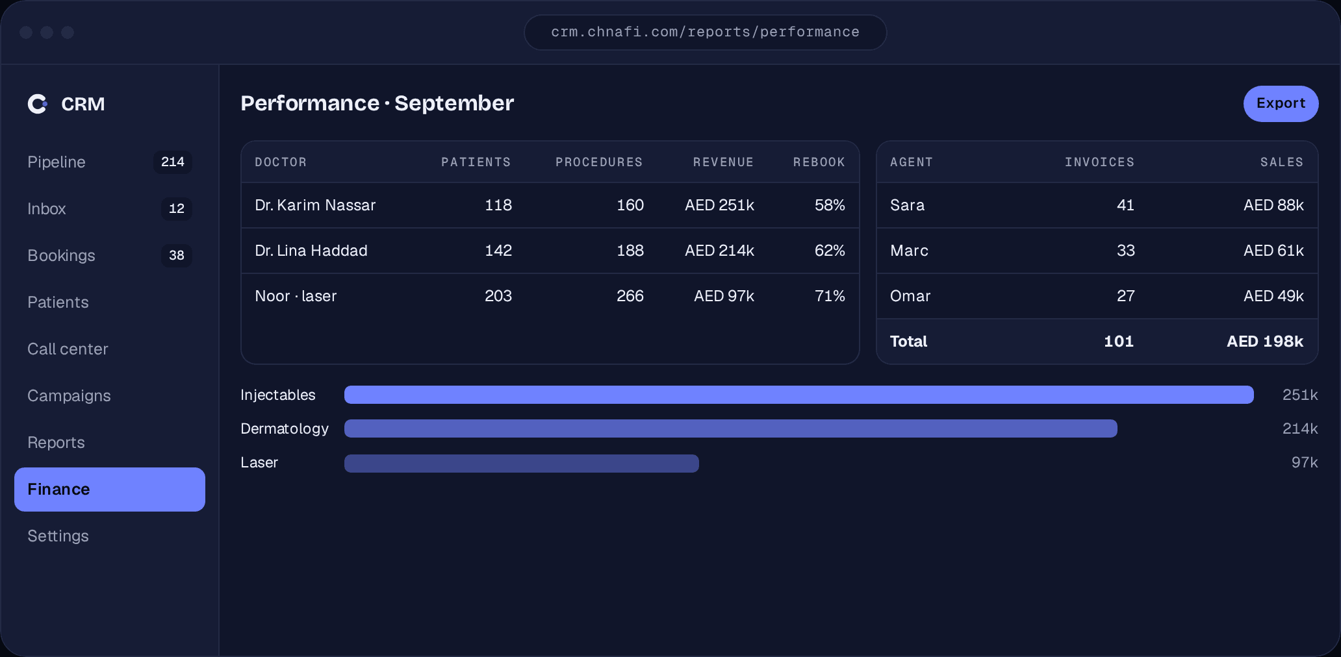Image resolution: width=1341 pixels, height=657 pixels.
Task: Click the AED 88k sales cell
Action: 1273,205
